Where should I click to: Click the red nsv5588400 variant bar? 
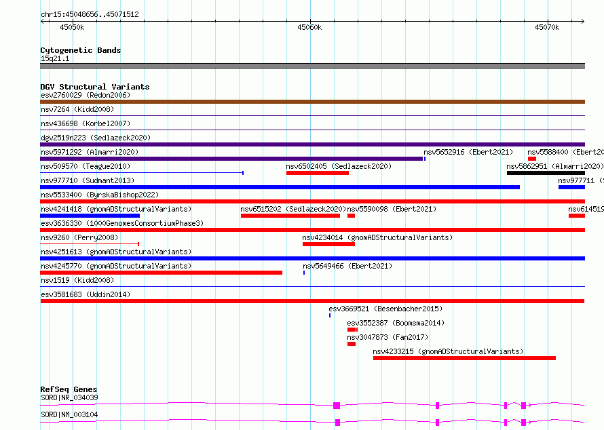pyautogui.click(x=532, y=159)
